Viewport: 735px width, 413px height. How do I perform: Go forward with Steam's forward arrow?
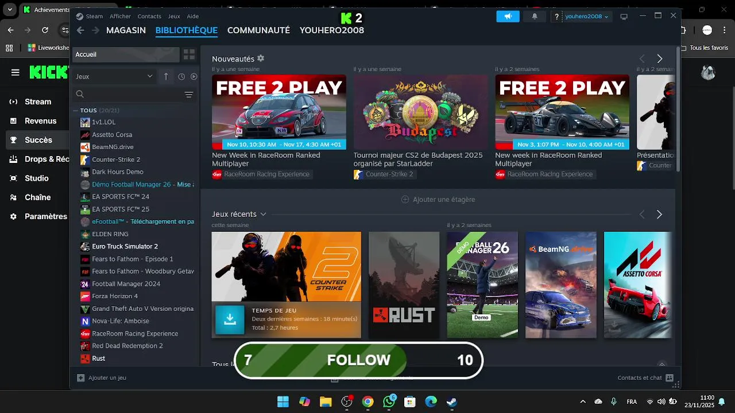pos(95,30)
